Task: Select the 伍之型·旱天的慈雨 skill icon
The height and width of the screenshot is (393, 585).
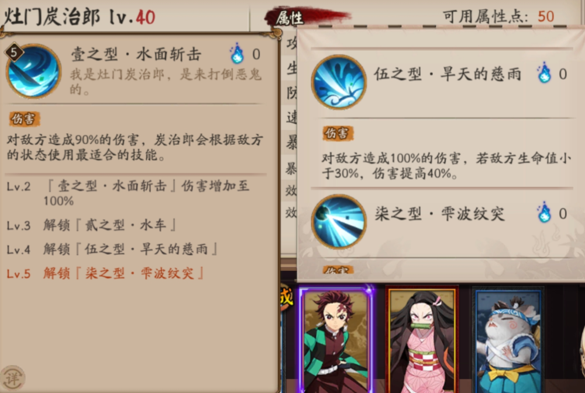Action: (x=339, y=82)
